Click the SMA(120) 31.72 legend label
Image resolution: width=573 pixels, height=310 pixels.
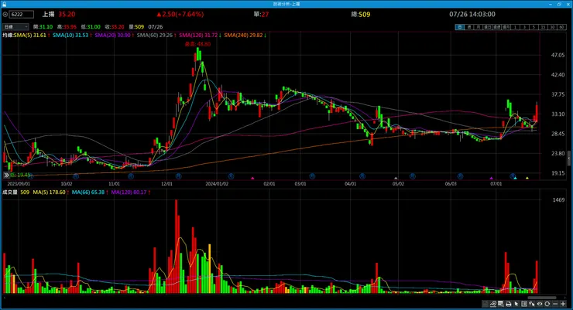[x=198, y=36]
